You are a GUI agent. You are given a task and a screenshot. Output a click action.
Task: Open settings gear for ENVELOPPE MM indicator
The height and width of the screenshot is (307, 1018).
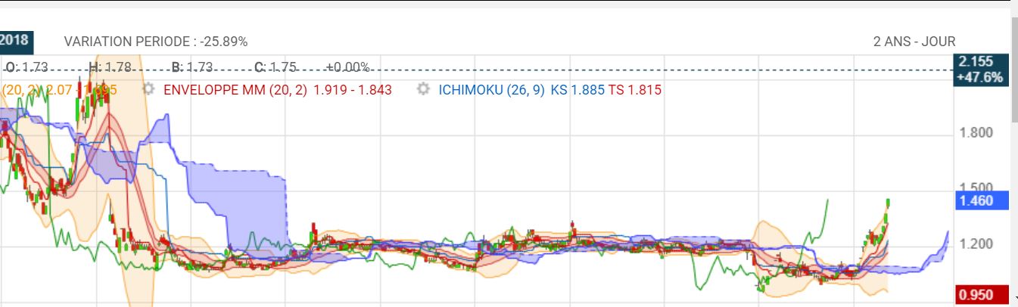(x=149, y=89)
